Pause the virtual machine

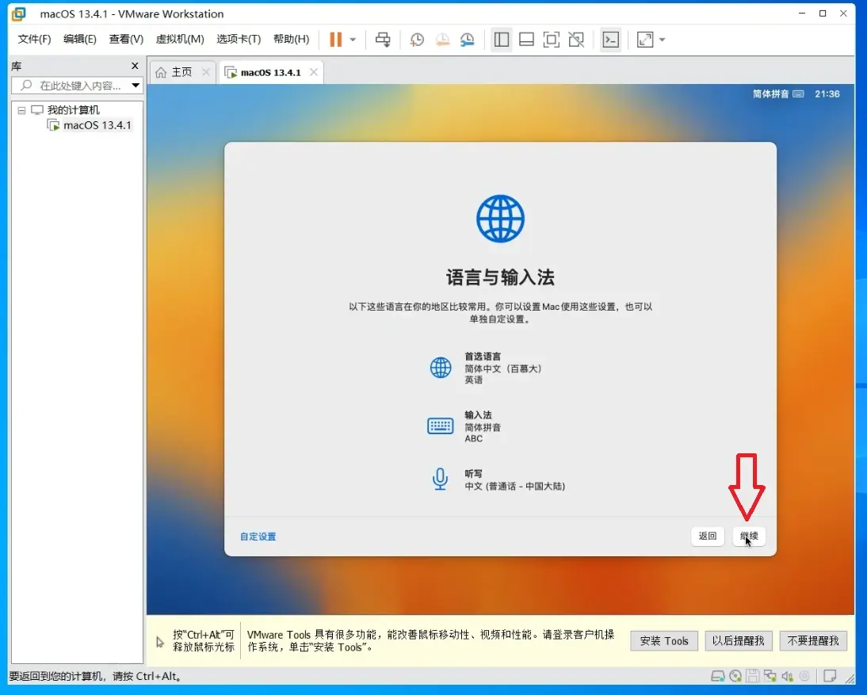[336, 40]
